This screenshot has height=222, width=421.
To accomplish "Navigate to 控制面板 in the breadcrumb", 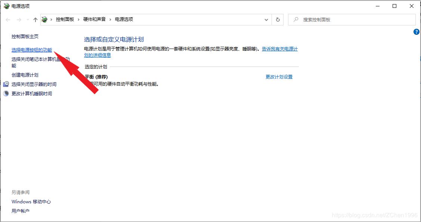I will (65, 19).
